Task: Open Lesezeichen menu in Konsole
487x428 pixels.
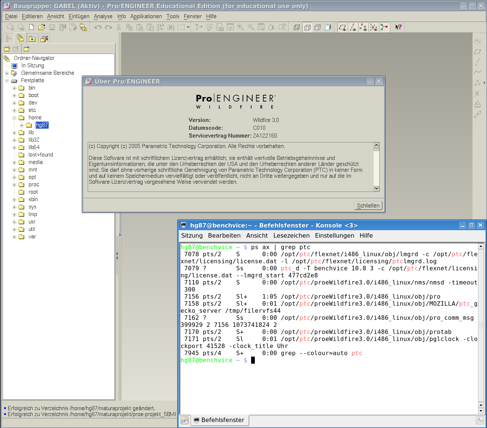Action: [x=291, y=235]
